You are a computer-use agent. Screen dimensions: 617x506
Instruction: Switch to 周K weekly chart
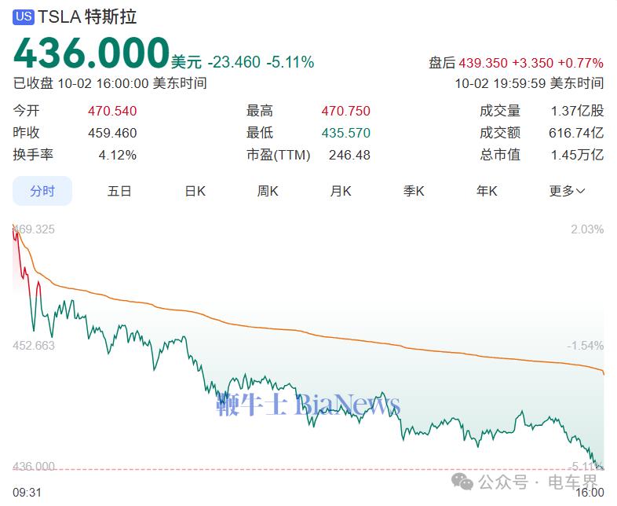(x=268, y=191)
